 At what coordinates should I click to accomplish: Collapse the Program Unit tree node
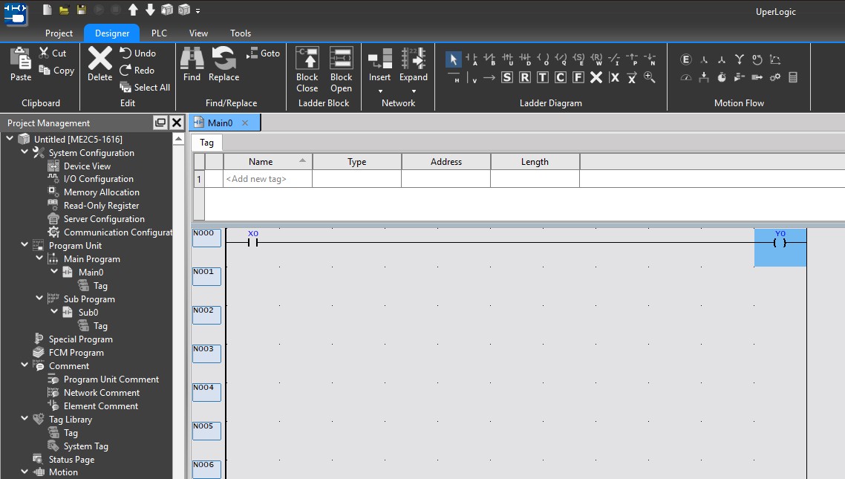coord(25,245)
